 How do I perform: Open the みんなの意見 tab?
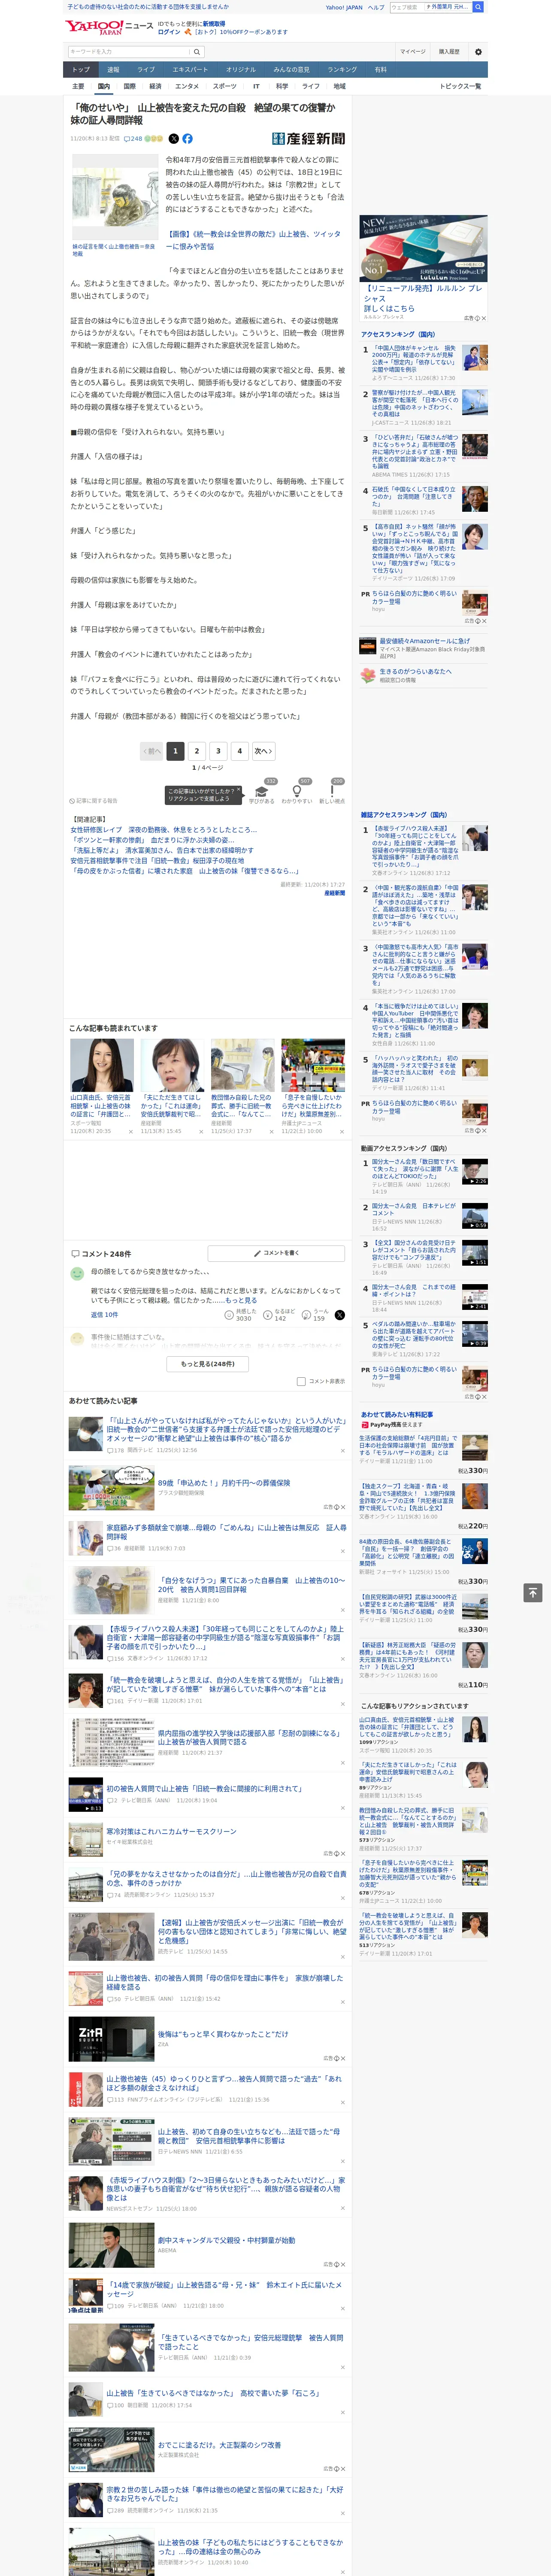292,70
